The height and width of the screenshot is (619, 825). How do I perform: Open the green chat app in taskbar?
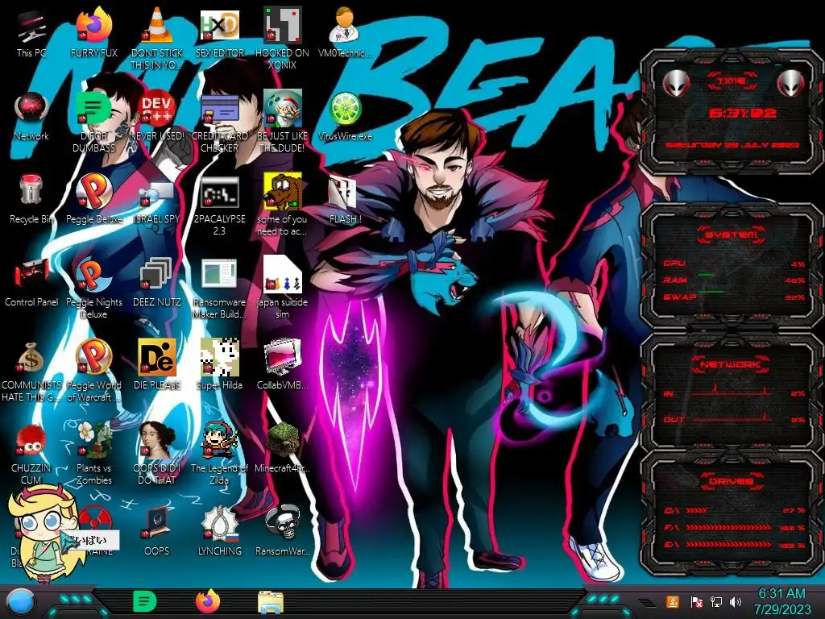coord(145,601)
